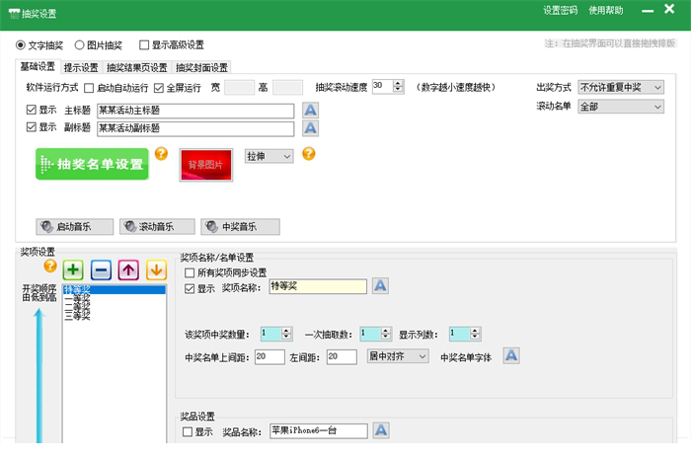Click help icon in 奖项设置 panel
Viewport: 691px width, 460px height.
click(x=50, y=266)
